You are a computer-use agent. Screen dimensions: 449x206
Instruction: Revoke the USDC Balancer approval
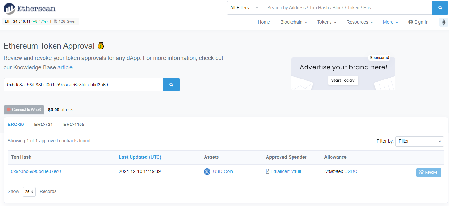[x=428, y=172]
